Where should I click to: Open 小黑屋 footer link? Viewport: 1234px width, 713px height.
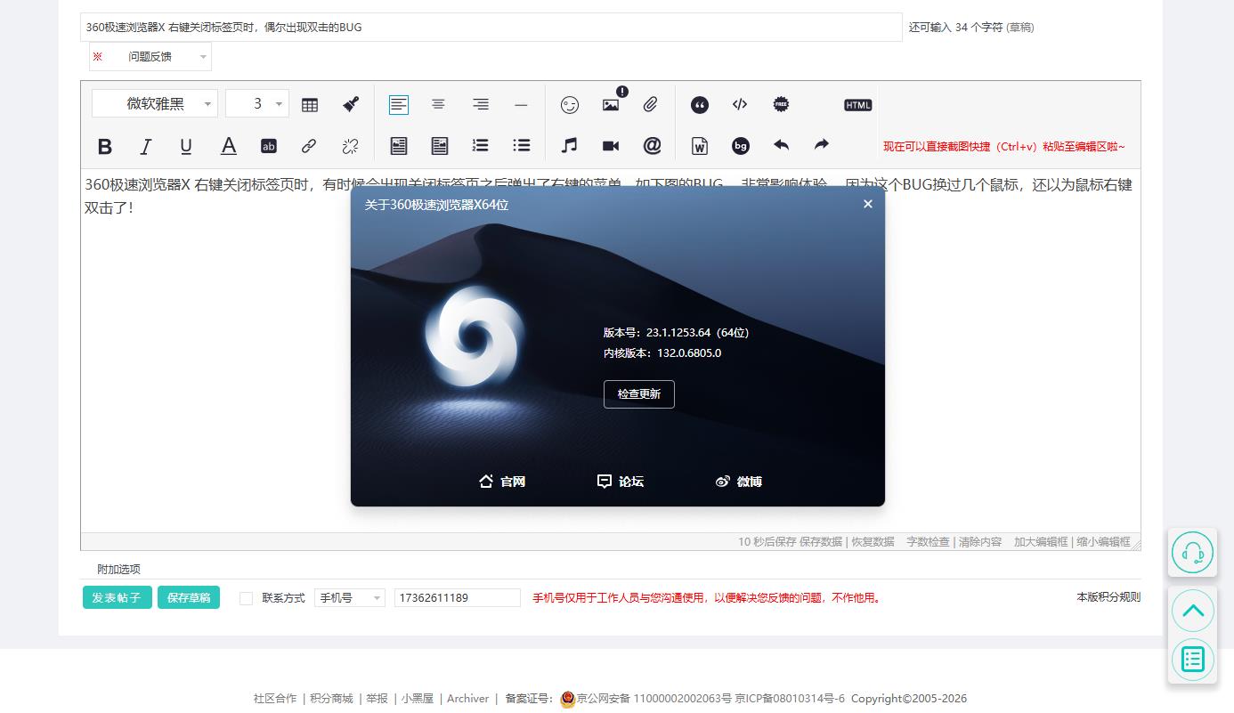(418, 699)
